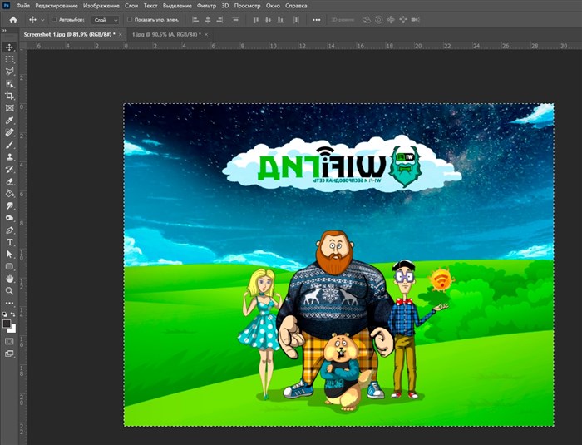Click Align horizontal centers button

click(x=208, y=20)
